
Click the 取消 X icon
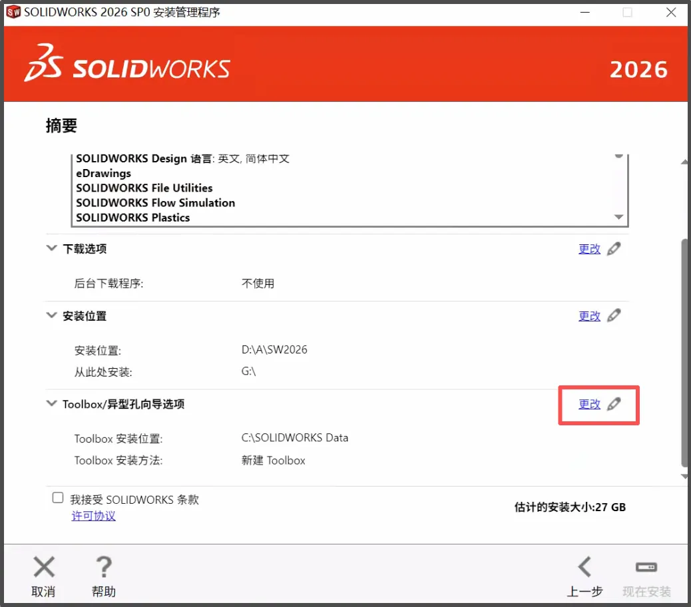(x=44, y=567)
